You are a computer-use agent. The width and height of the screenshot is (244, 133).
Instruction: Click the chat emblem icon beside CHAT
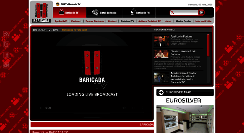coord(57,4)
